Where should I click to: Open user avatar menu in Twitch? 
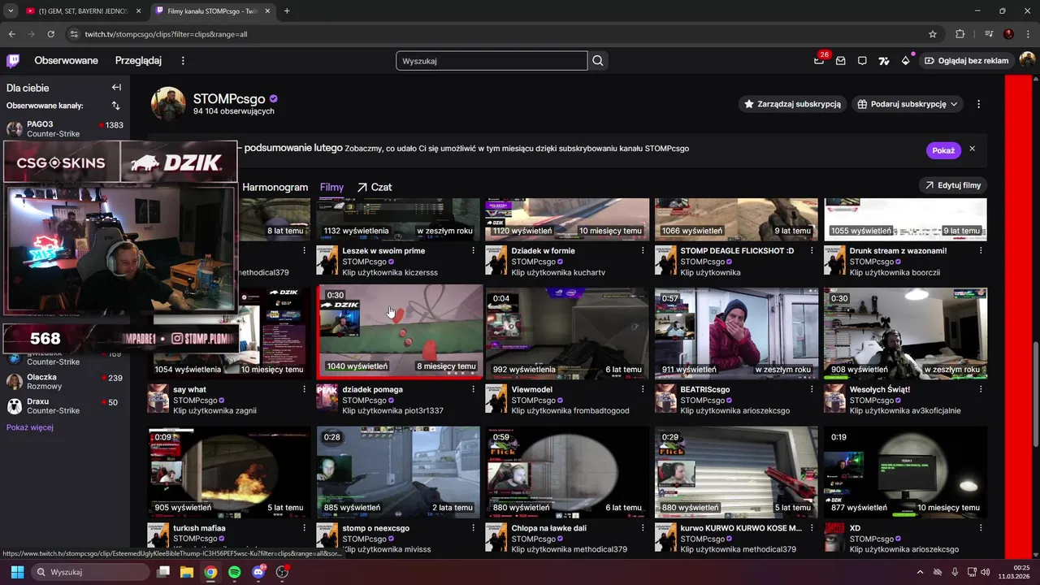click(1027, 61)
